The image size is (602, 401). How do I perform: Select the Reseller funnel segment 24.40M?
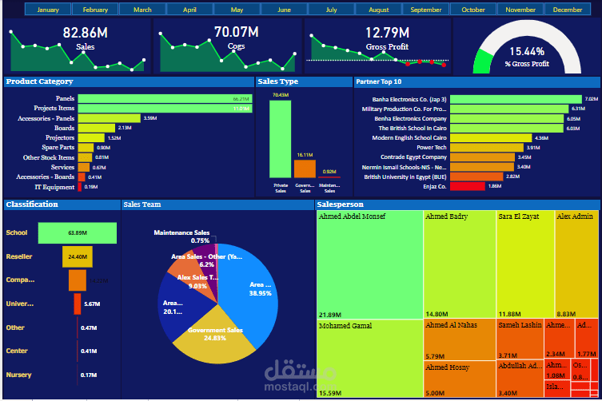(78, 256)
